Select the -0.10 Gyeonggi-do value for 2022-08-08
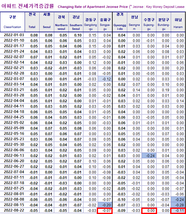Screen dimensions: 186x214 pos(121,199)
